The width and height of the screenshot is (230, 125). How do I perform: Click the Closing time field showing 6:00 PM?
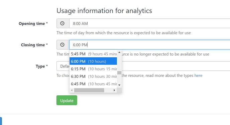click(150, 45)
